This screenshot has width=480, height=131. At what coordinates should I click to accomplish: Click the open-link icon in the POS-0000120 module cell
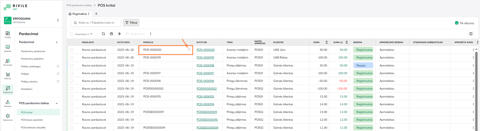click(x=189, y=50)
